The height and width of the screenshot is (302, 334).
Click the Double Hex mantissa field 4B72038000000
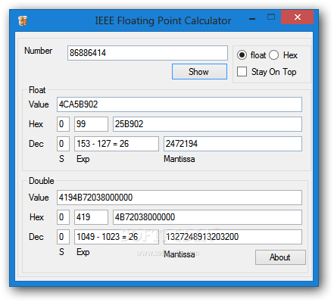(208, 217)
